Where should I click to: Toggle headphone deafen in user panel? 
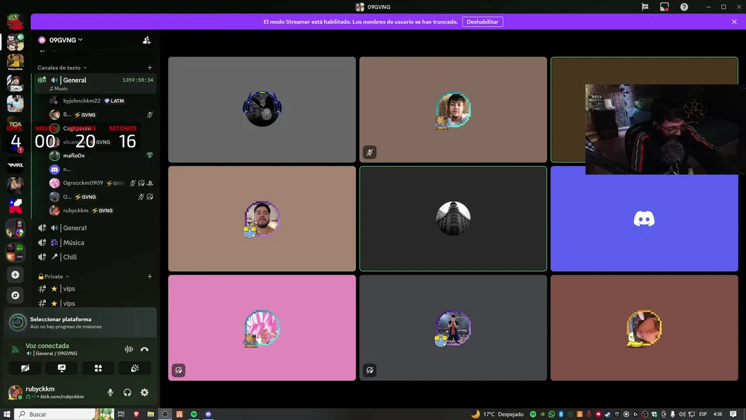pos(127,393)
